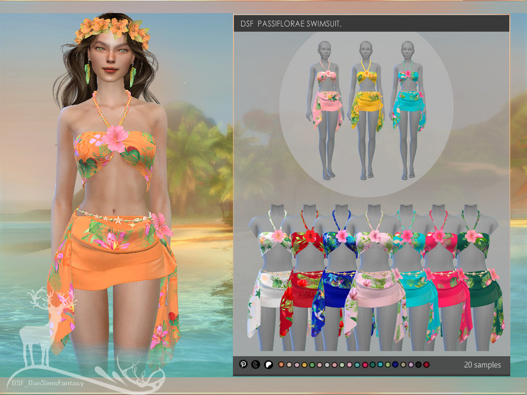Viewport: 527px width, 395px height.
Task: Select the dark green color swatch
Action: pos(373,365)
